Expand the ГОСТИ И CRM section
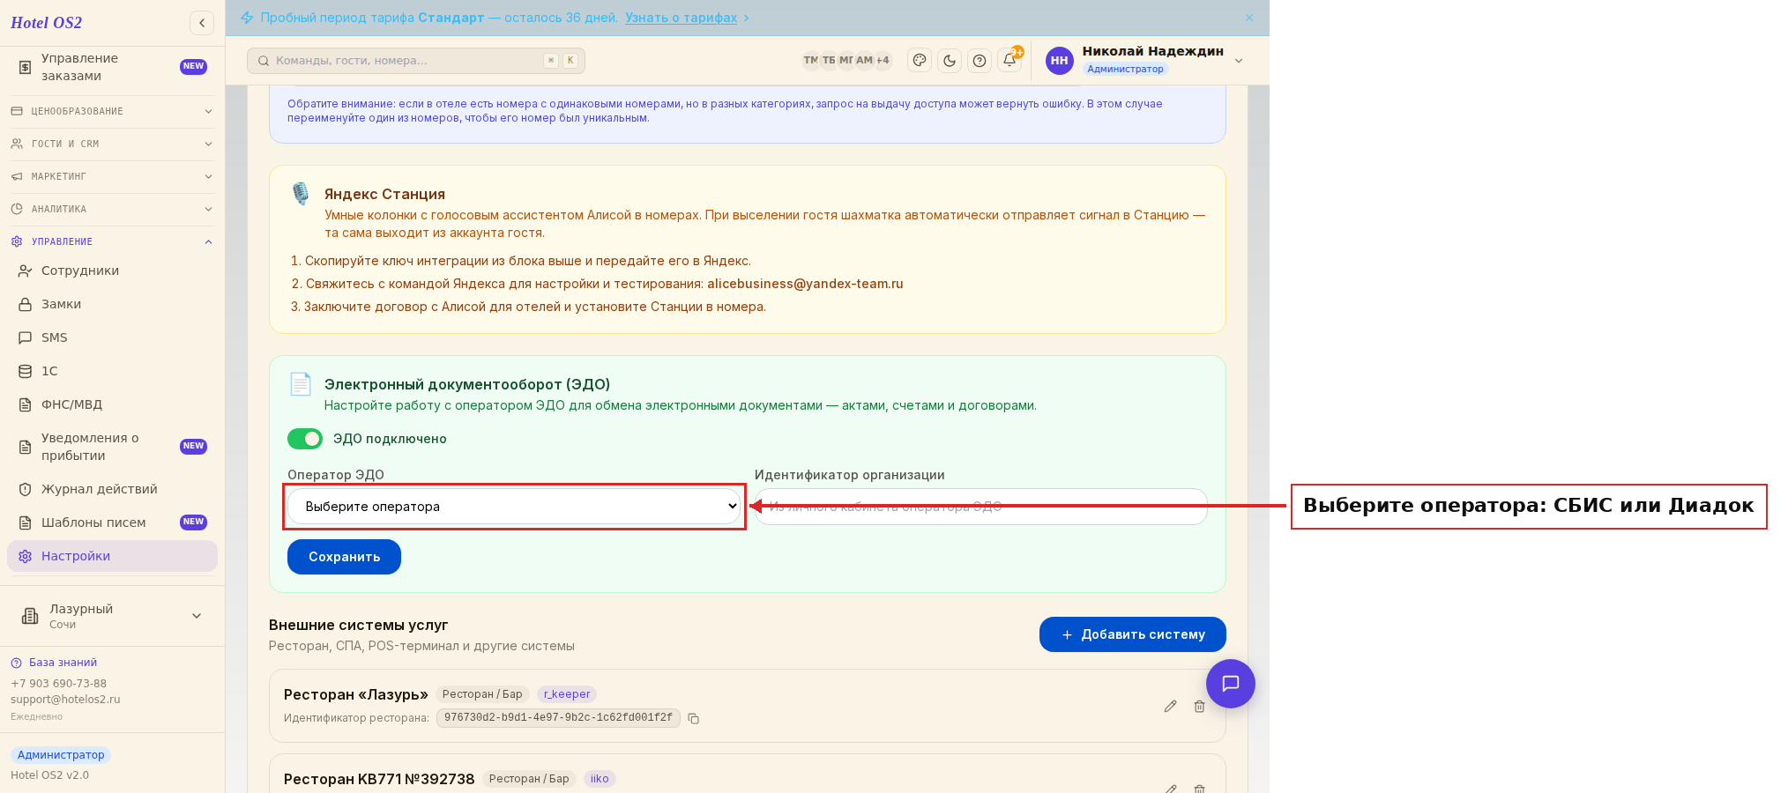1788x793 pixels. 112,144
